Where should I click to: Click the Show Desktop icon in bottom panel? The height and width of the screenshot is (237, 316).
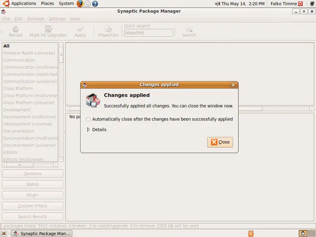coord(4,233)
